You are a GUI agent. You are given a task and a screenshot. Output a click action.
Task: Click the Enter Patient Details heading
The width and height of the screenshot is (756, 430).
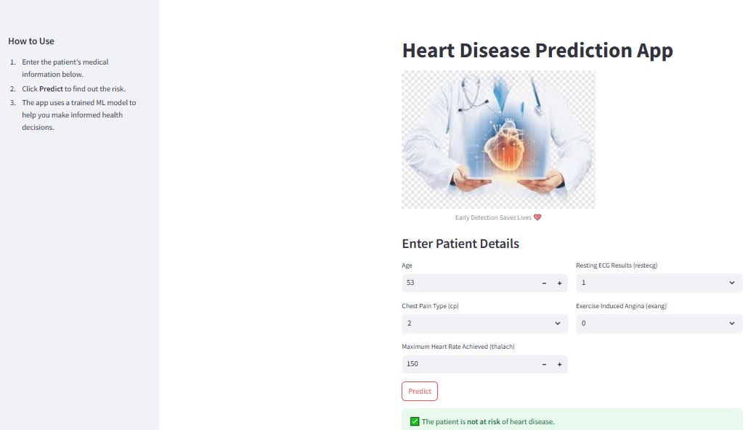[x=460, y=244]
